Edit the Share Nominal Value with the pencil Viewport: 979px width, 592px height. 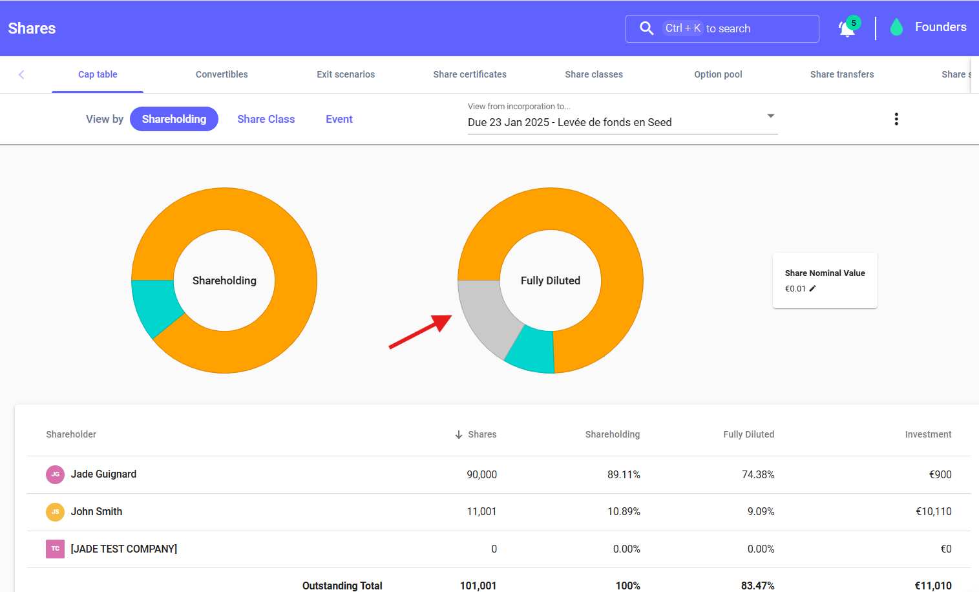(x=813, y=288)
